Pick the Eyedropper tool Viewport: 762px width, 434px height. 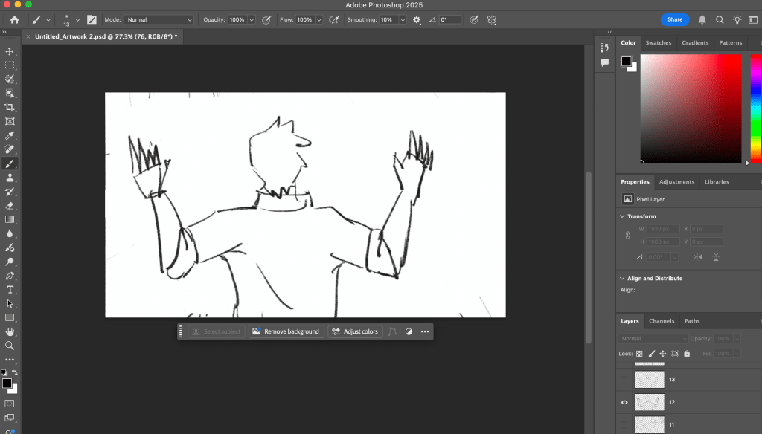click(10, 135)
